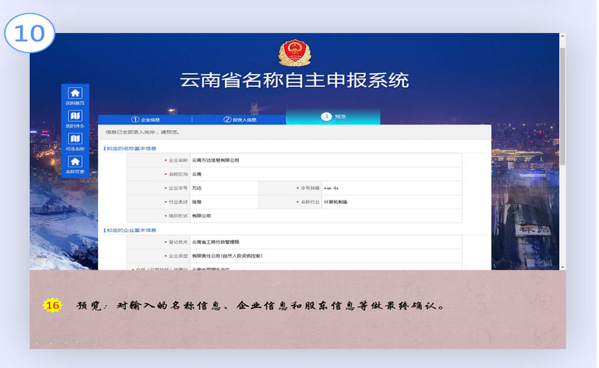The height and width of the screenshot is (368, 599).
Task: Click the 回到首页 home icon in sidebar
Action: [x=75, y=95]
